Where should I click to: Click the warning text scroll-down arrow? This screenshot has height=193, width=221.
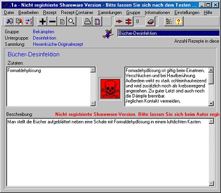click(x=211, y=104)
